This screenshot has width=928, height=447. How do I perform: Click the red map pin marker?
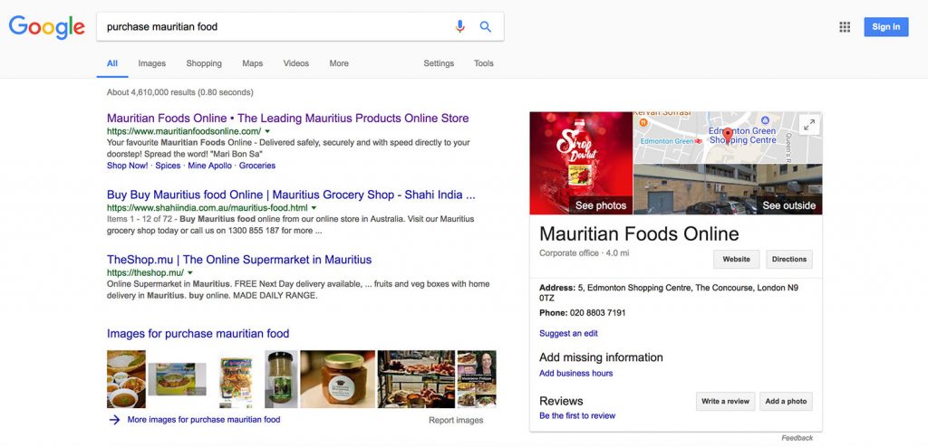click(x=728, y=136)
